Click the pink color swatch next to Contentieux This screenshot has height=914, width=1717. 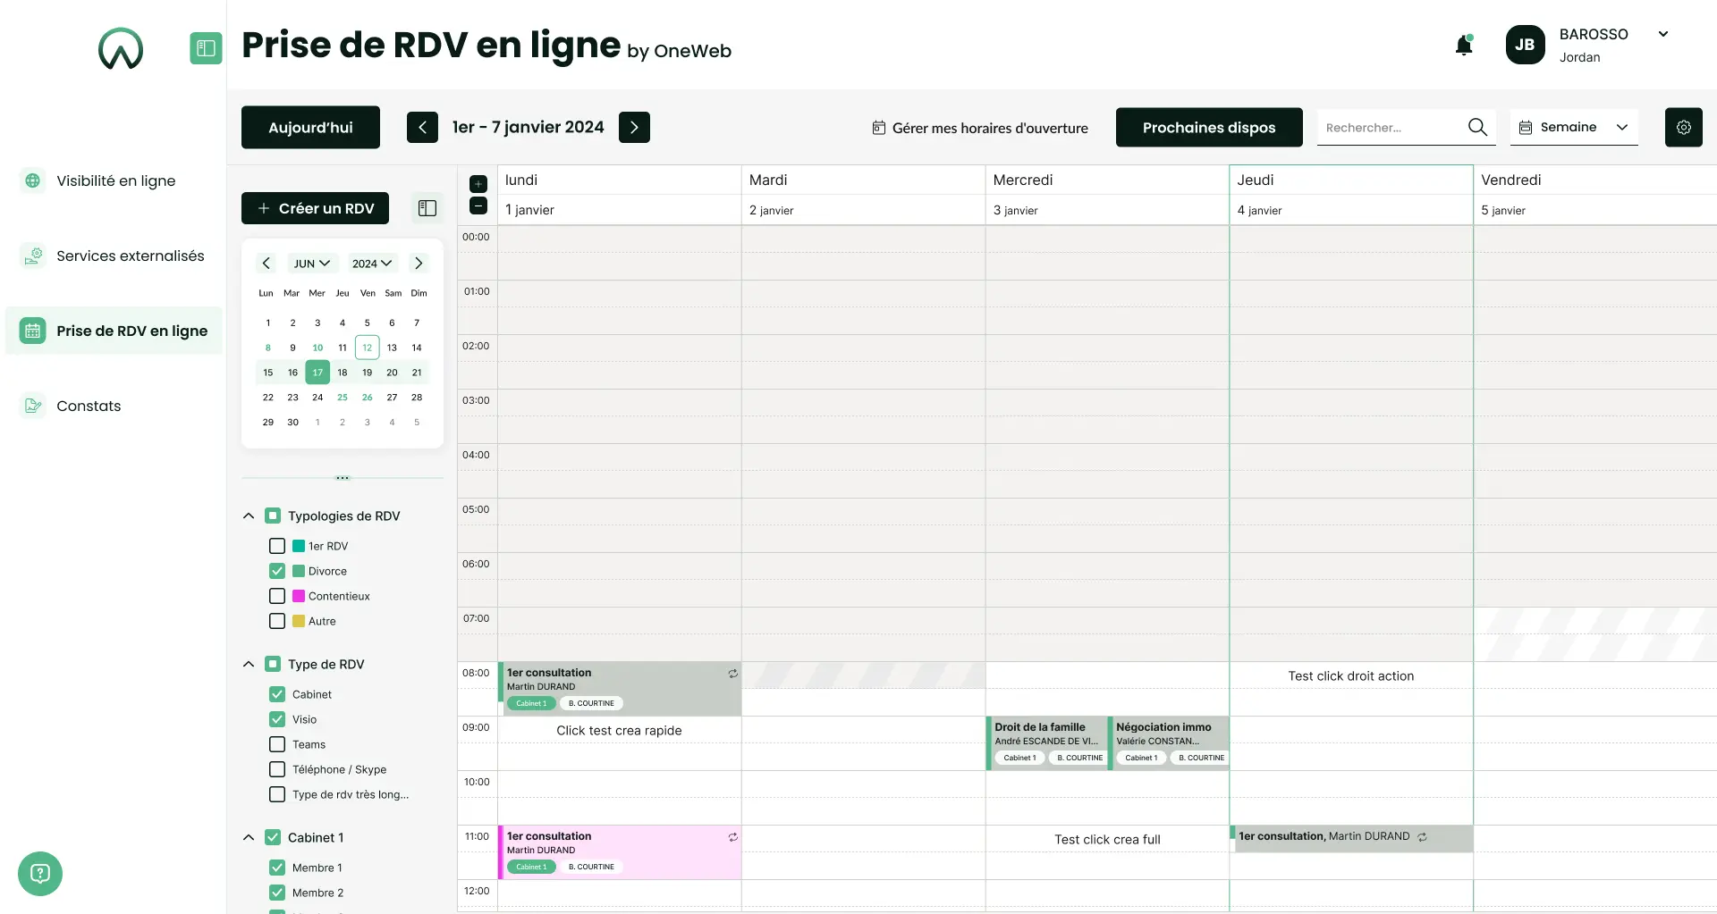tap(299, 596)
